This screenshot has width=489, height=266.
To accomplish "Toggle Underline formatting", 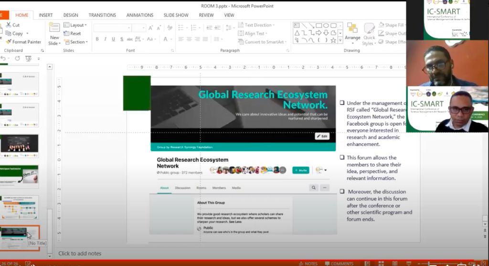I will [x=113, y=39].
